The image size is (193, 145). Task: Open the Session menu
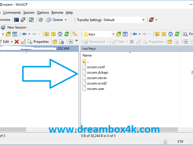(x=29, y=13)
